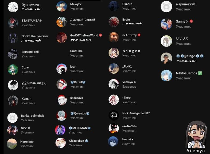
Task: Click the red badge beside neАnтiрzy
Action: (x=139, y=35)
